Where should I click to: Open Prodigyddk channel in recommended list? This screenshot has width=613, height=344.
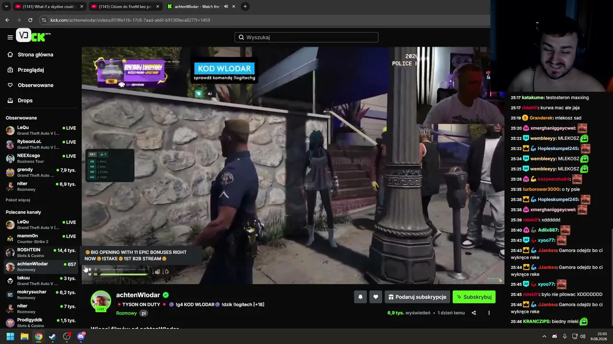pos(41,322)
